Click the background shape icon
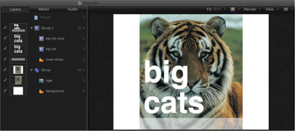The width and height of the screenshot is (295, 131). [x=41, y=91]
